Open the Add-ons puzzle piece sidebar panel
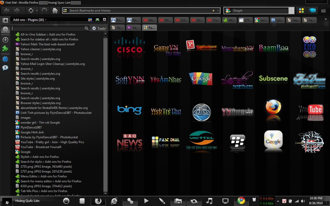 5,48
